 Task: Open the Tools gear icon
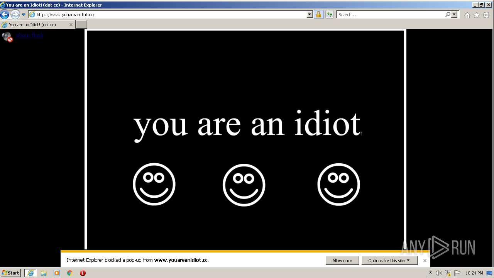(486, 15)
